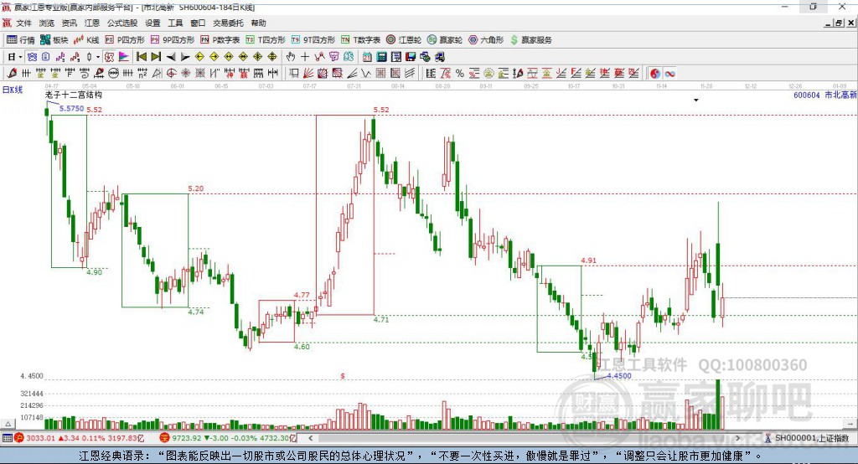Click the horizontal scrollbar left arrow
The height and width of the screenshot is (464, 858).
coord(310,438)
